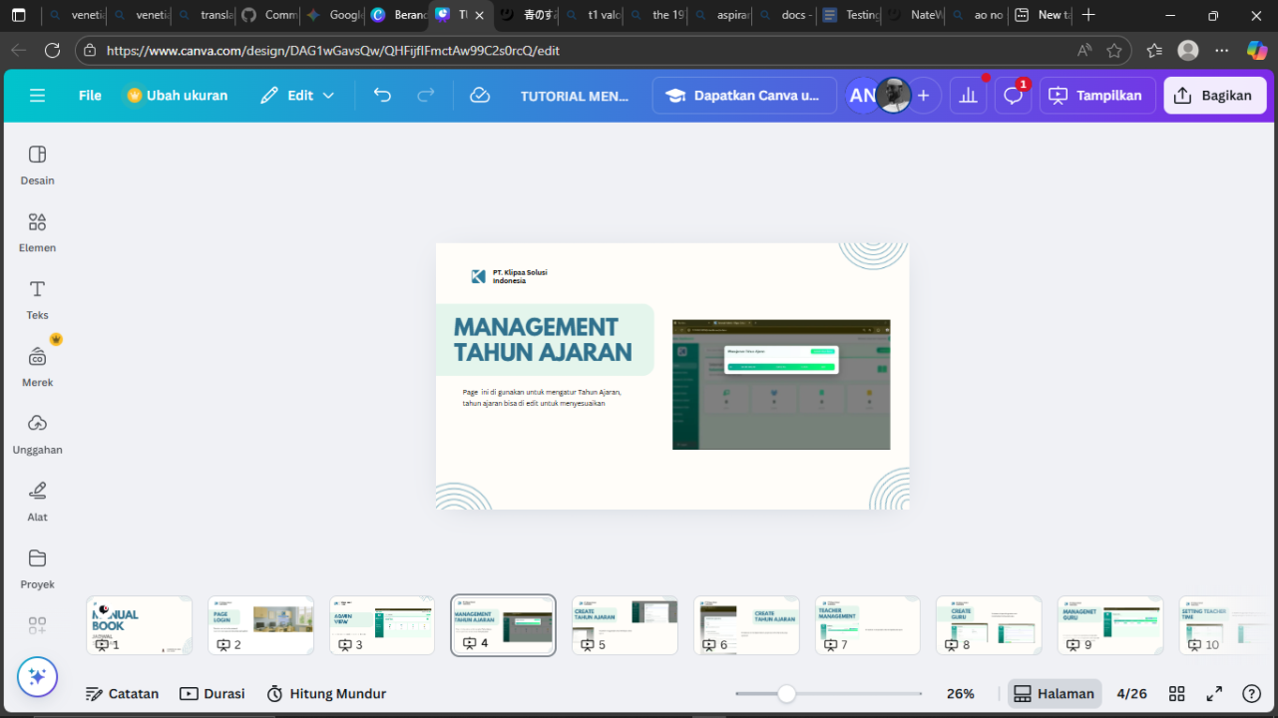The image size is (1278, 718).
Task: Open the 26% zoom level menu
Action: pyautogui.click(x=960, y=694)
